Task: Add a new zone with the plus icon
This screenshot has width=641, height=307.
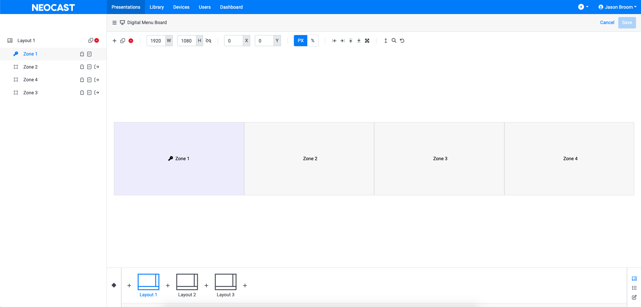Action: pos(115,40)
